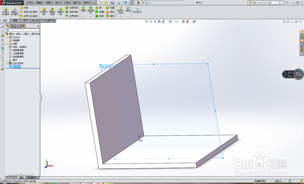Open the 视图(V) menu
The height and width of the screenshot is (184, 304).
point(49,3)
